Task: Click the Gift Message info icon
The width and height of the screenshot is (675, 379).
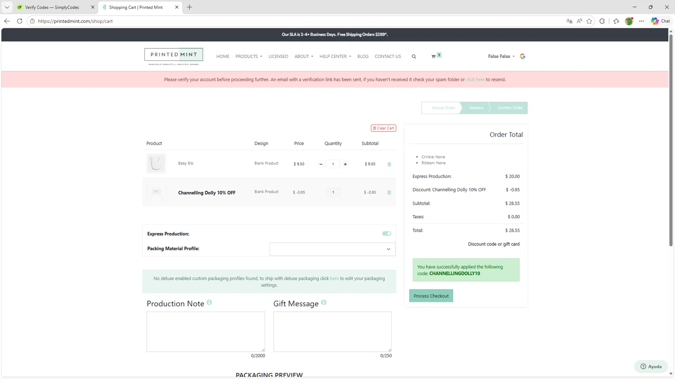Action: click(x=324, y=303)
